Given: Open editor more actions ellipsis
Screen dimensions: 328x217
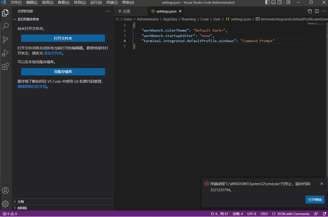Looking at the screenshot, I should pyautogui.click(x=324, y=11).
